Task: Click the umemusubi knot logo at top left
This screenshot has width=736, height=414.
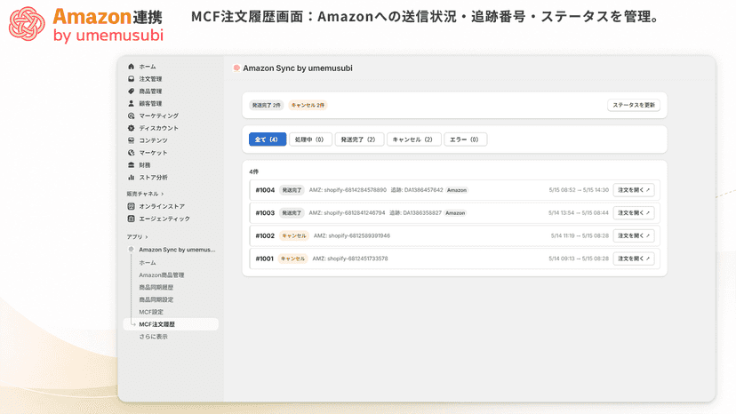Action: 27,23
